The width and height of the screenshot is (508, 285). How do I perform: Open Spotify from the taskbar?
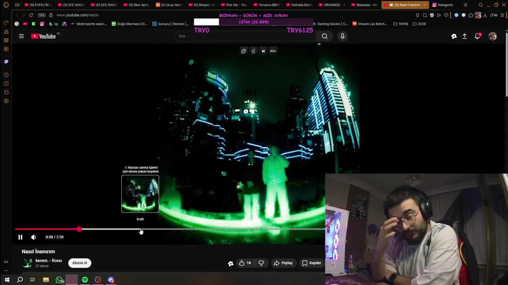pyautogui.click(x=85, y=280)
